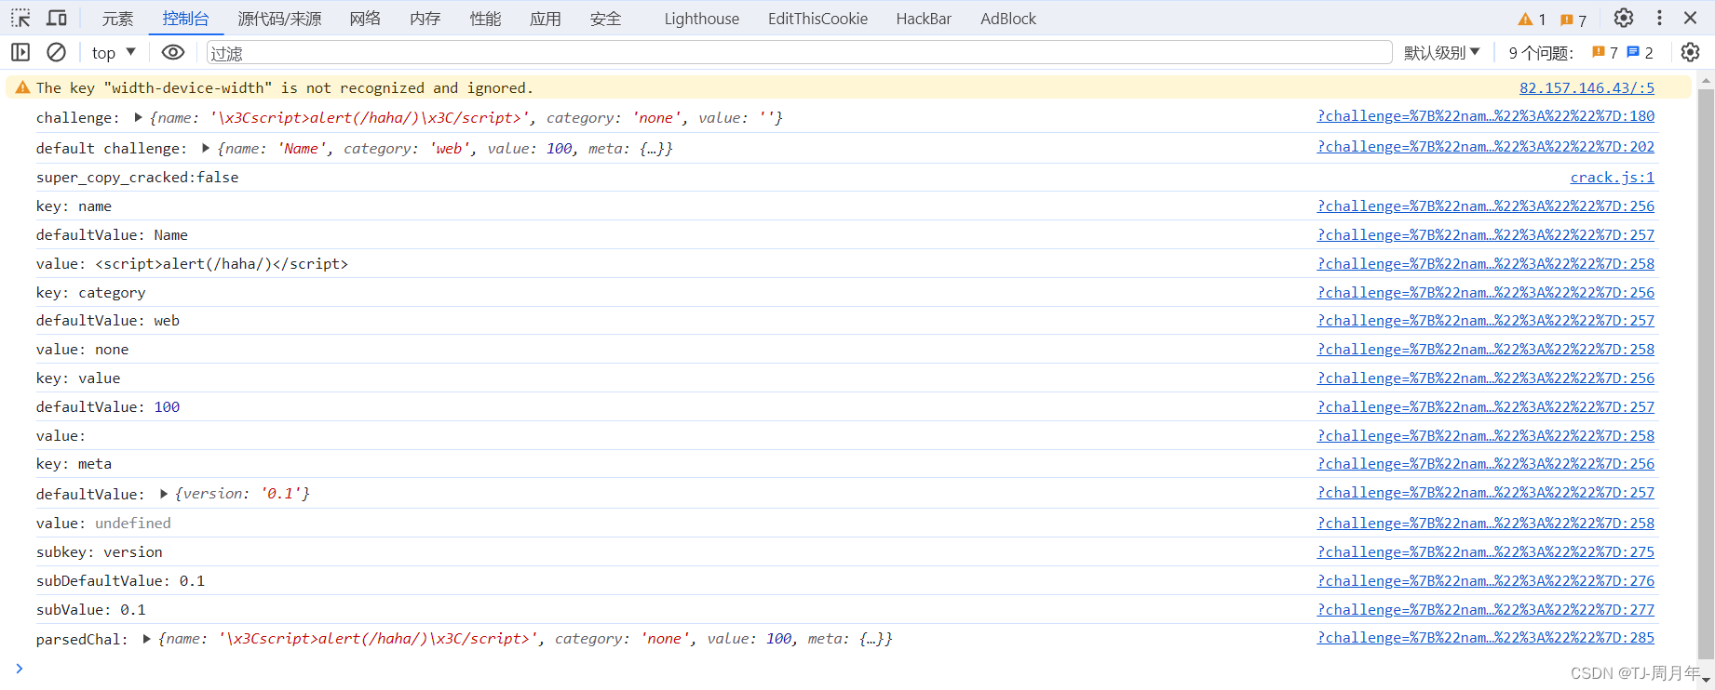This screenshot has height=690, width=1715.
Task: Click the yellow warning triangle in first log row
Action: [22, 87]
